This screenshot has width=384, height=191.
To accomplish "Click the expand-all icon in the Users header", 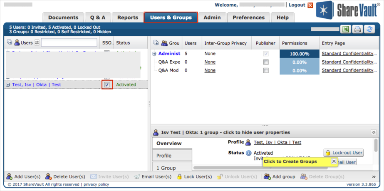I will 10,43.
